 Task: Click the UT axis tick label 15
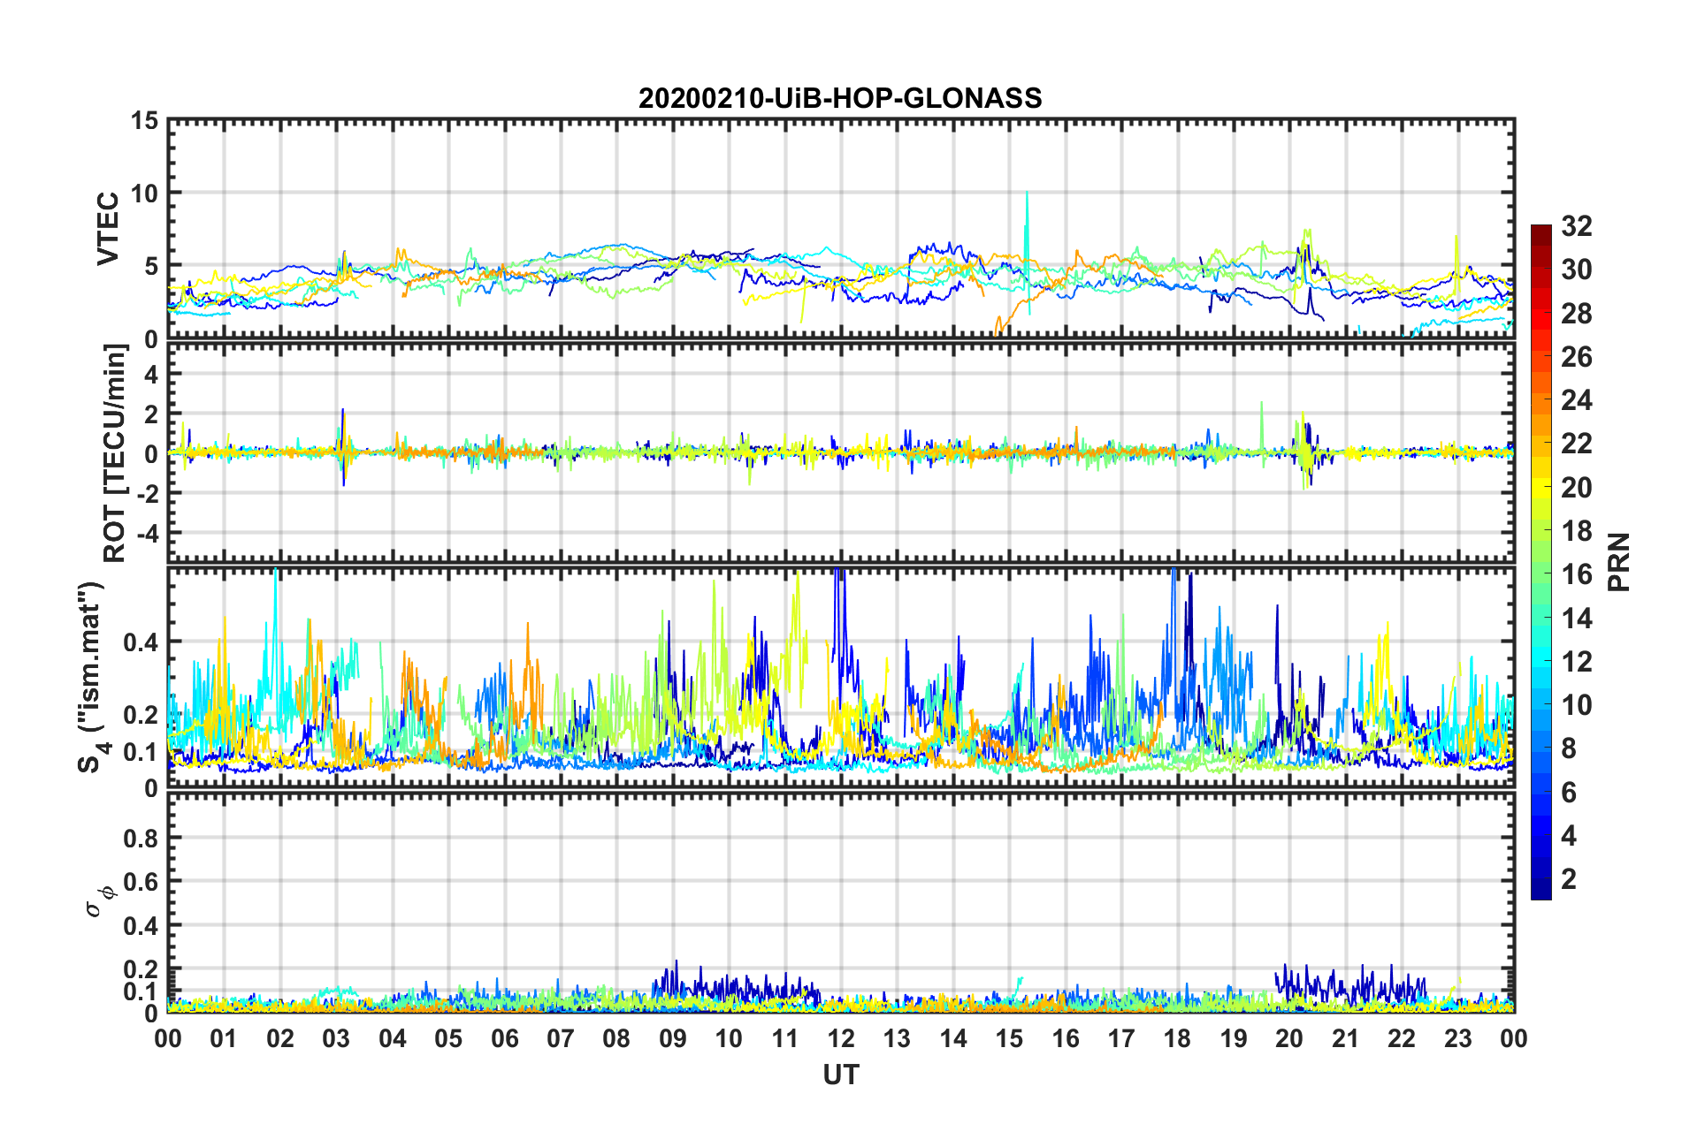pos(1009,1038)
